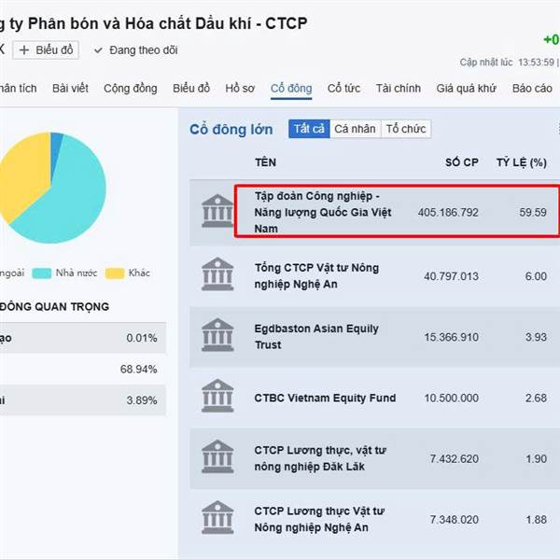
Task: Click the institution icon for CTBC Vietnam Equity Fund
Action: click(x=217, y=398)
